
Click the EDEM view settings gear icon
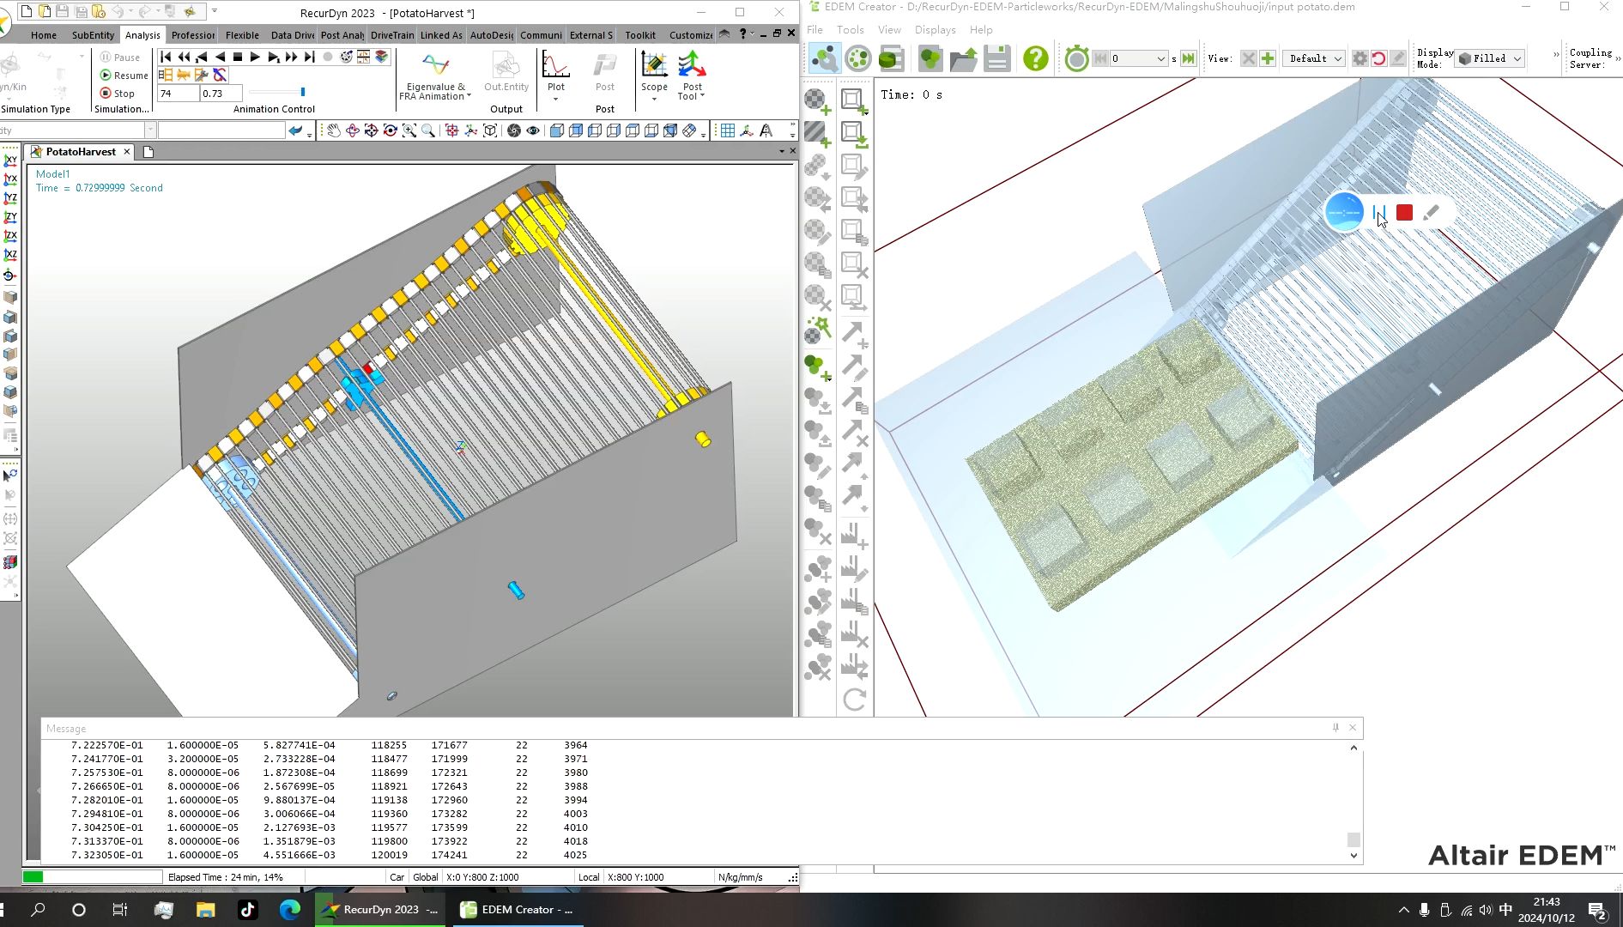(1360, 58)
